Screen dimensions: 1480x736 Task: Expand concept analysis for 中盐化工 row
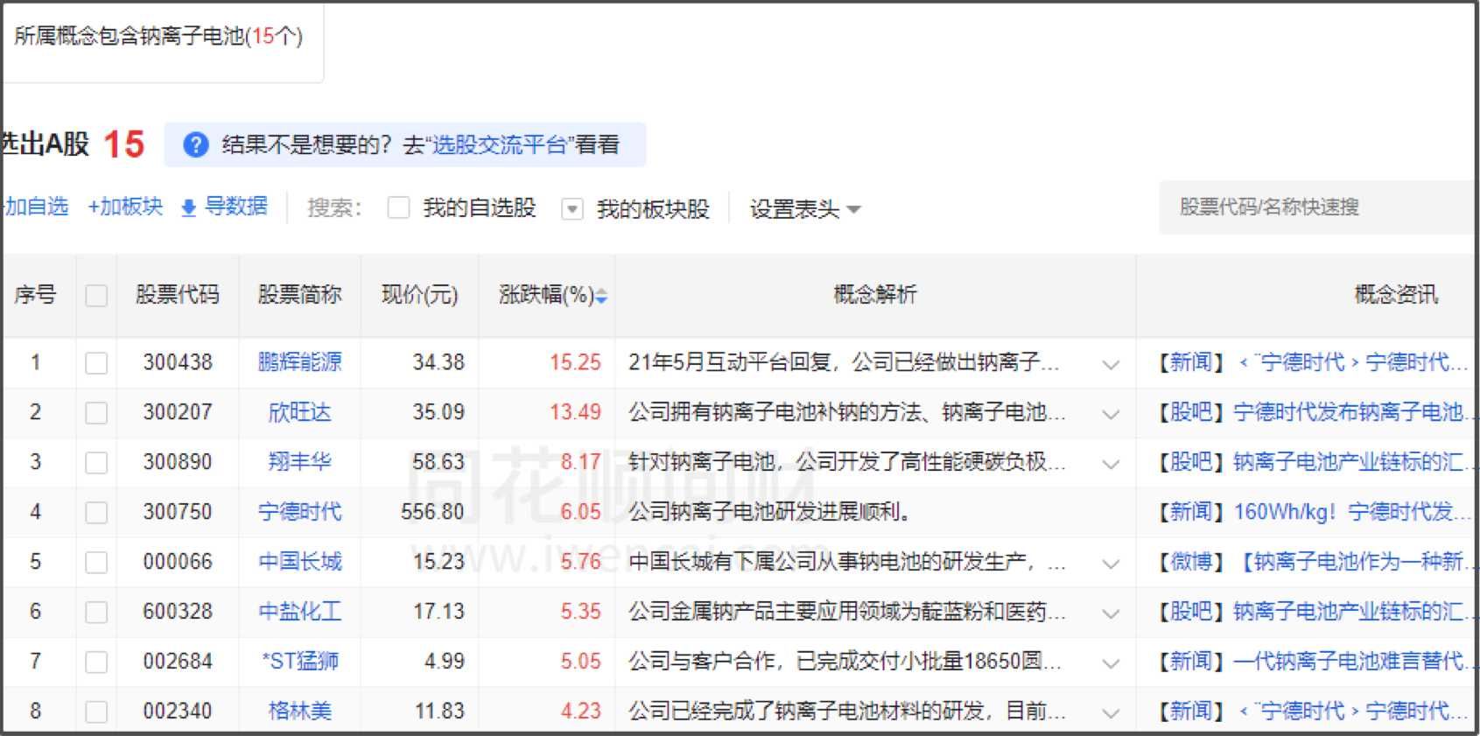click(x=1111, y=613)
